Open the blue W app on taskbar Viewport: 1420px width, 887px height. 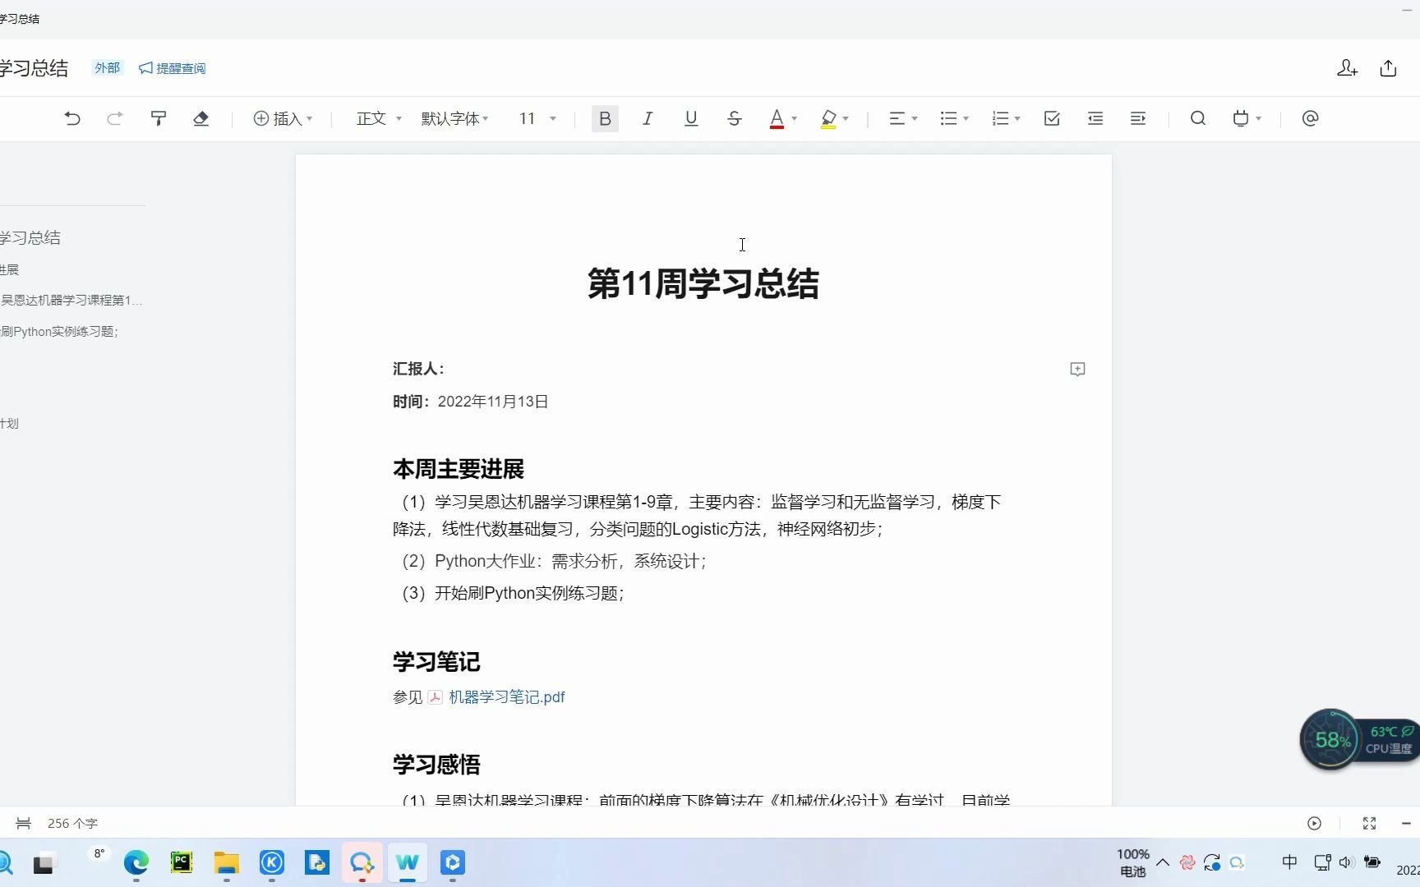pyautogui.click(x=408, y=862)
